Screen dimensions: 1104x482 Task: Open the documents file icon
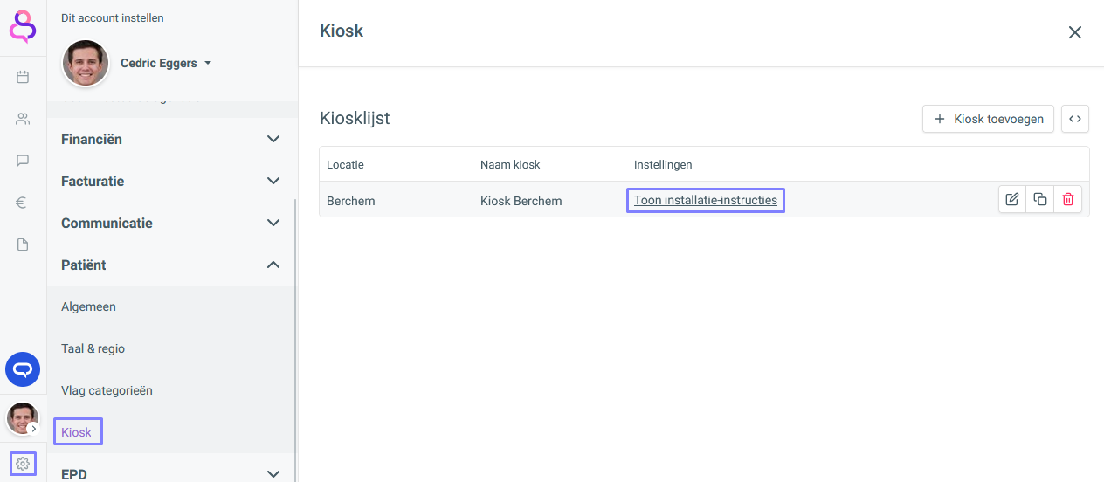point(23,244)
